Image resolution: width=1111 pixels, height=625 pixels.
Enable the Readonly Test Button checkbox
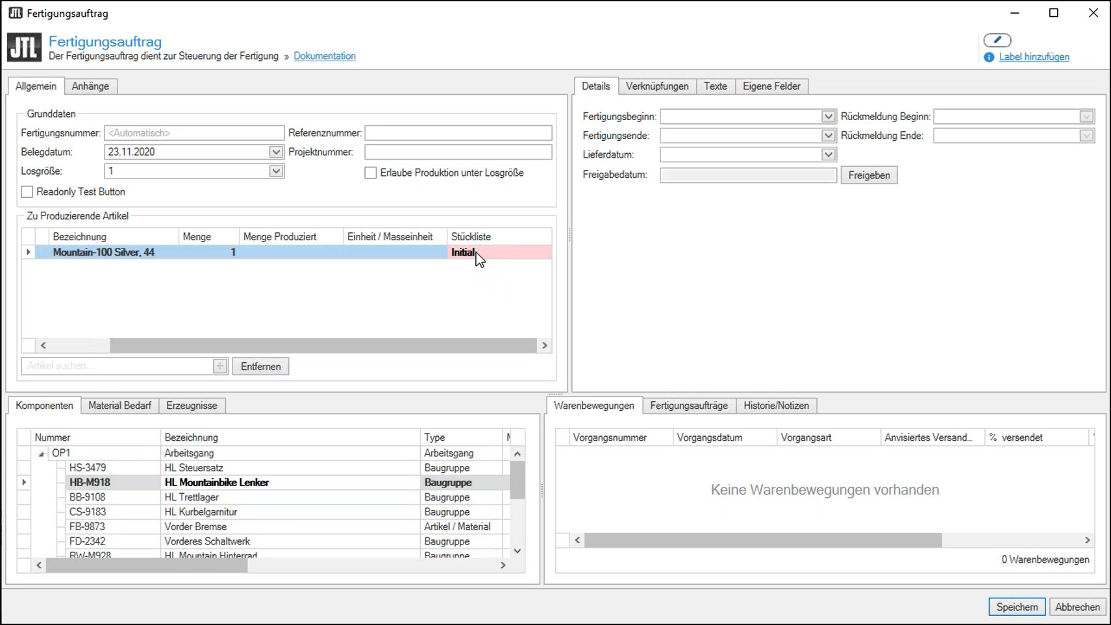click(27, 191)
